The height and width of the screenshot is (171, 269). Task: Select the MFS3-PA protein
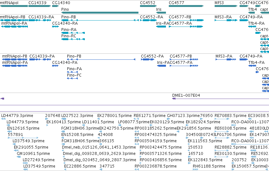pos(226,59)
